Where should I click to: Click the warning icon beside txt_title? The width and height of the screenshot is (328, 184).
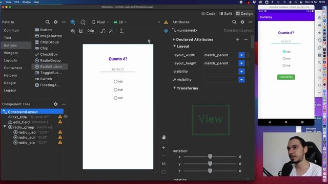coord(60,117)
